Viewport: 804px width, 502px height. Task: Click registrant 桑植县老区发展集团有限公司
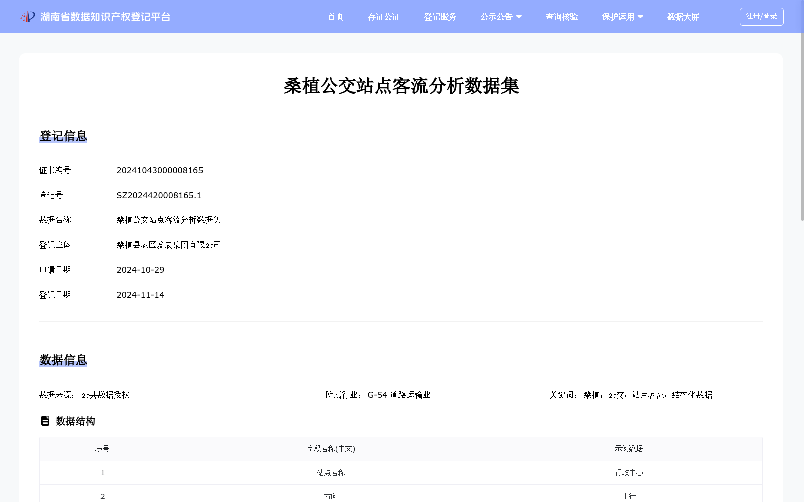[169, 245]
